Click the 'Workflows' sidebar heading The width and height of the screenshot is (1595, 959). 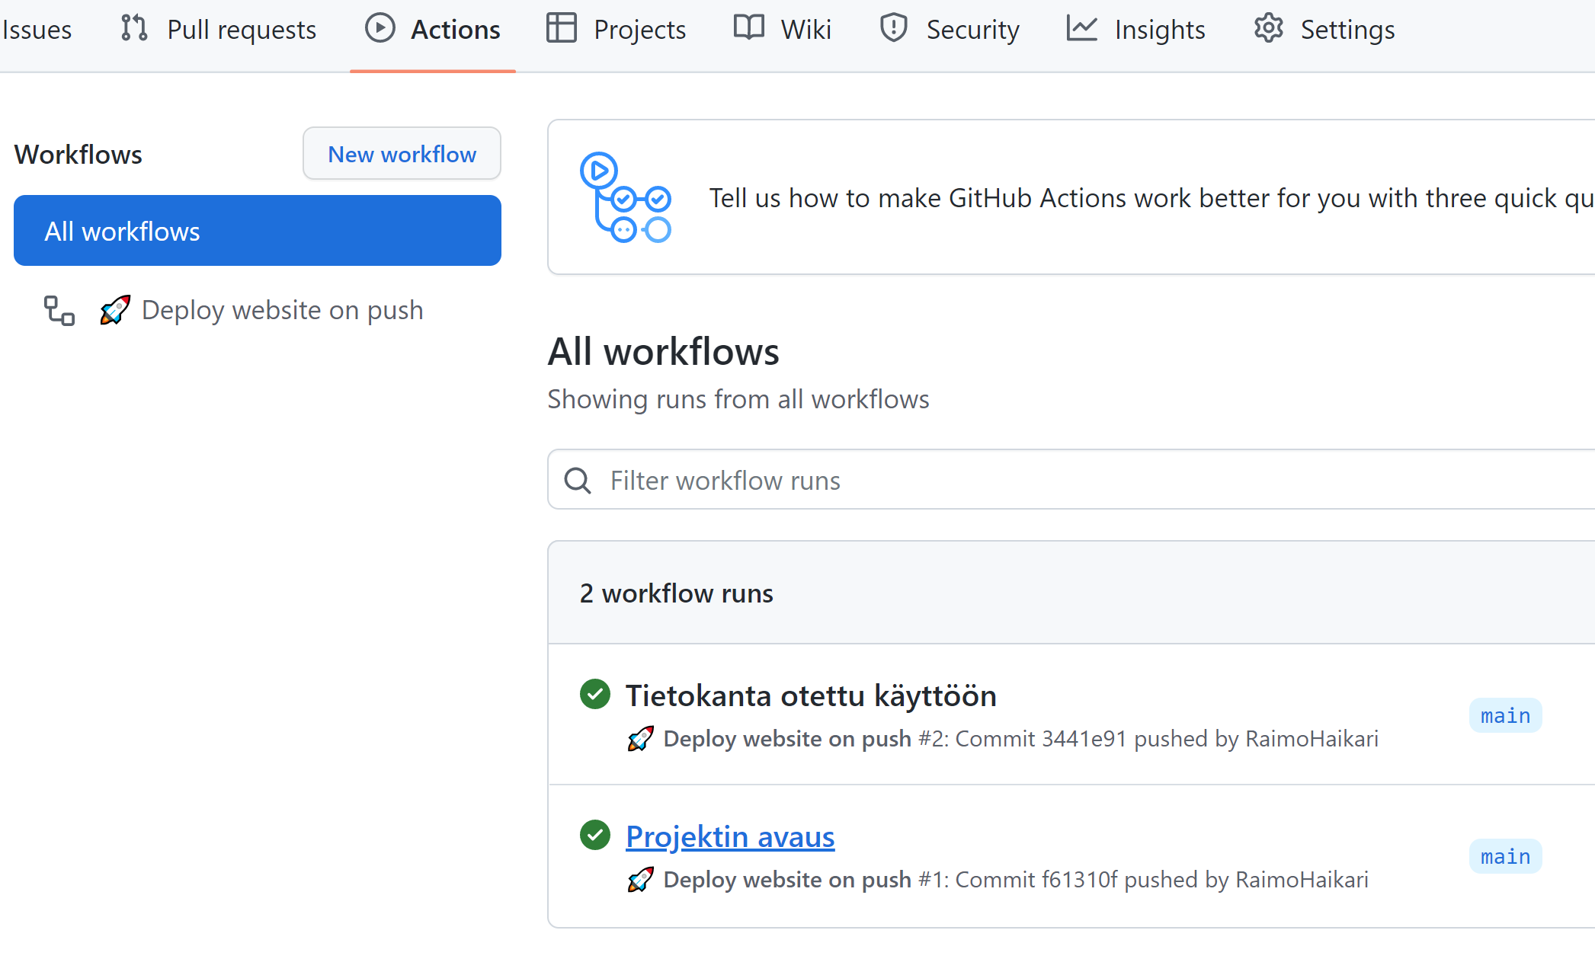78,155
